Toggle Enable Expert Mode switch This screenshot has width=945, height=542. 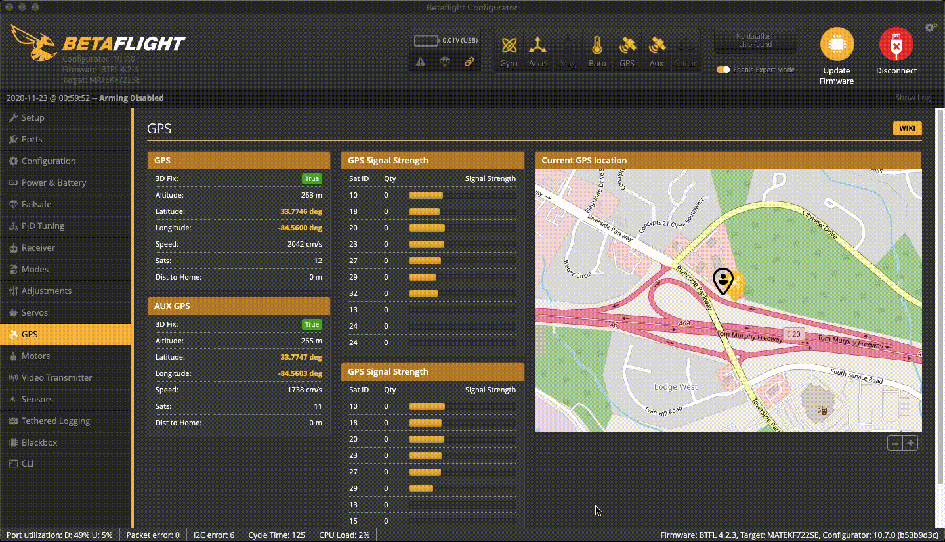(723, 70)
